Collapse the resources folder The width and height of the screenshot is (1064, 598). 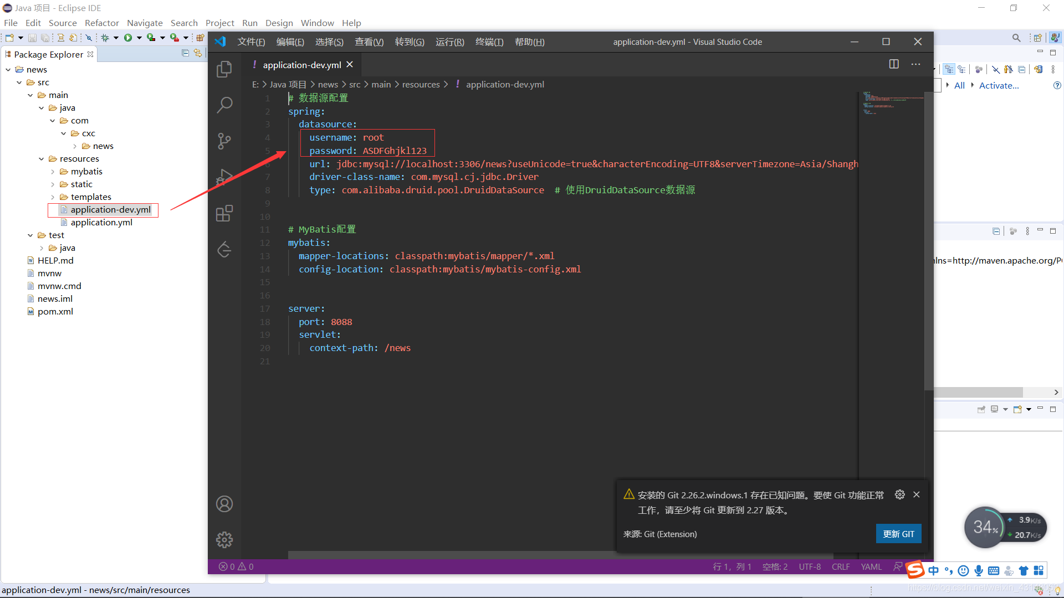[42, 159]
